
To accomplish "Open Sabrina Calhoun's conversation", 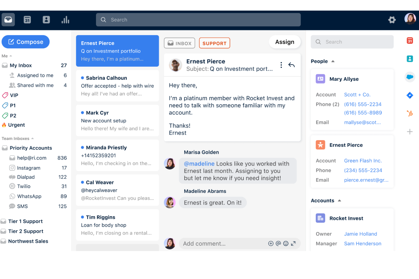I will click(x=117, y=86).
